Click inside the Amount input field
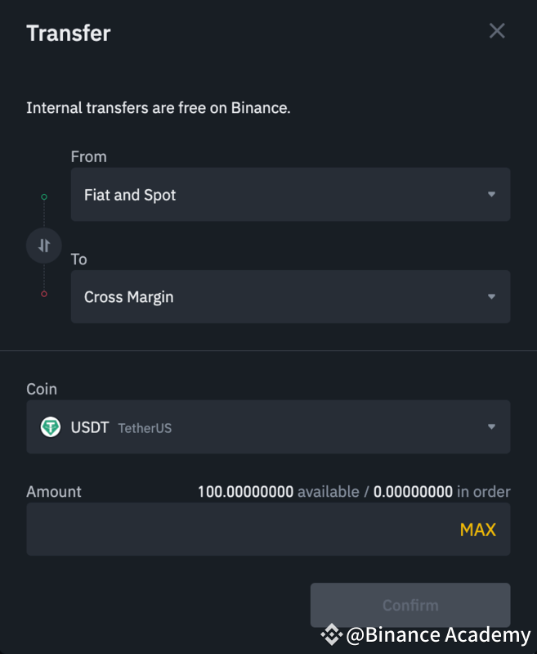The image size is (537, 654). coord(237,529)
